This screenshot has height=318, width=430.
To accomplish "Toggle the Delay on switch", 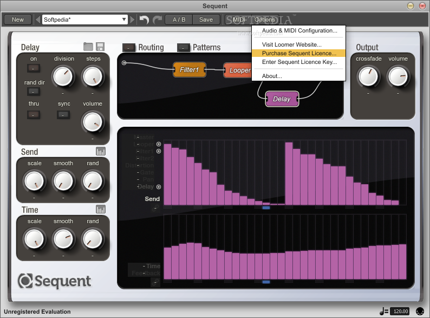I will coord(34,68).
